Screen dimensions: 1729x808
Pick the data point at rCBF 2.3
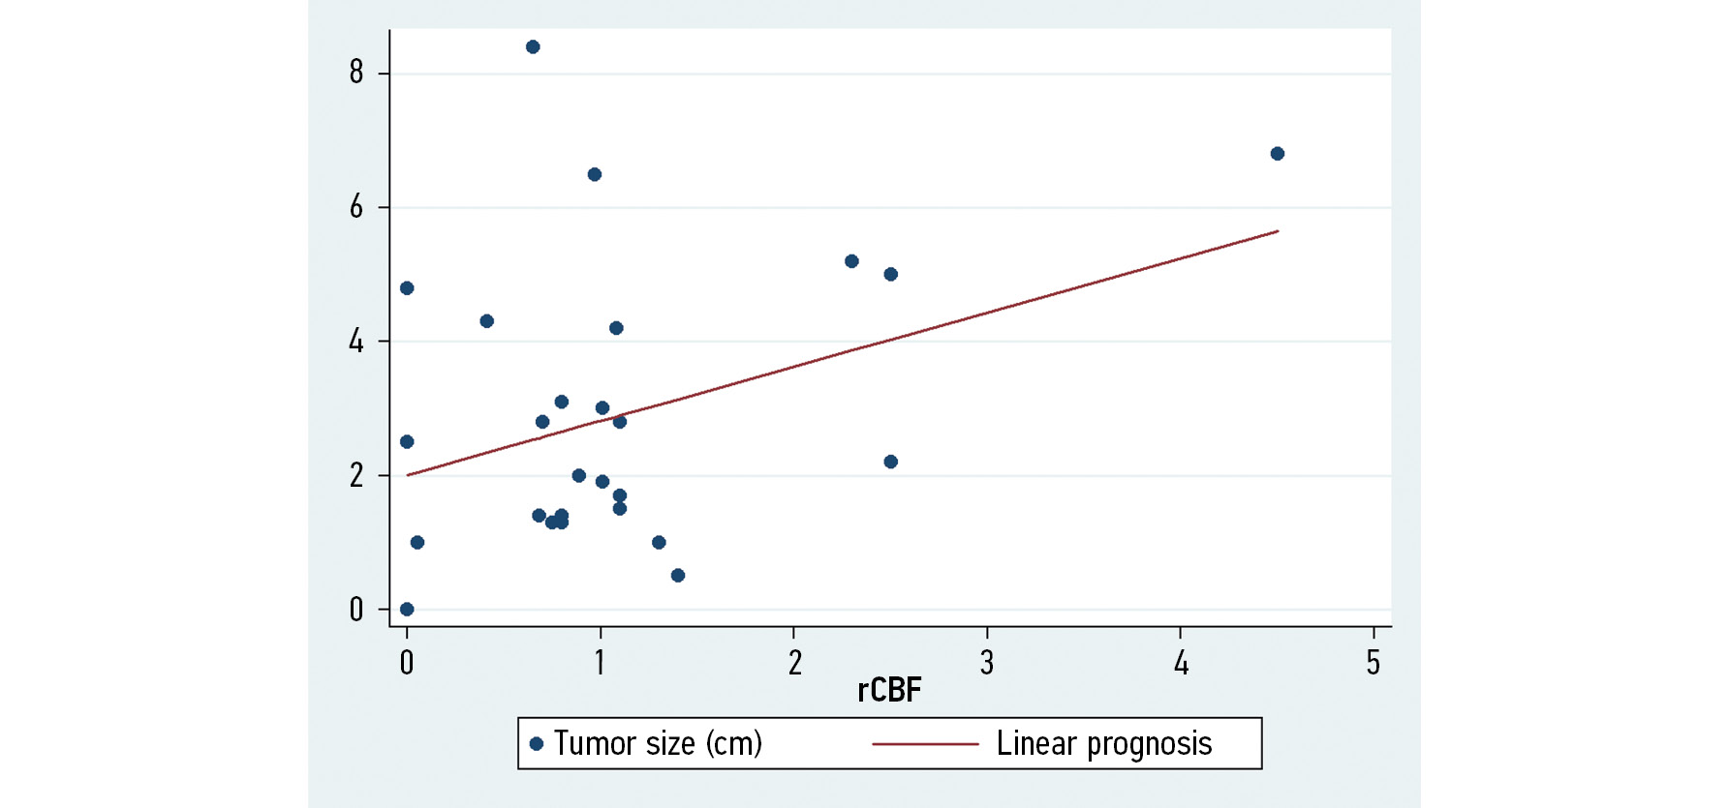click(851, 261)
